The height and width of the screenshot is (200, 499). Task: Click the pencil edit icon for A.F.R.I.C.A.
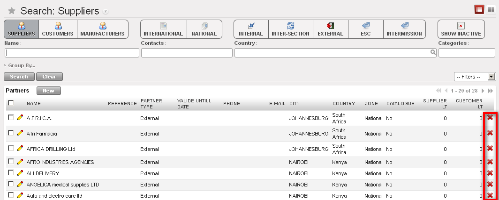[20, 118]
